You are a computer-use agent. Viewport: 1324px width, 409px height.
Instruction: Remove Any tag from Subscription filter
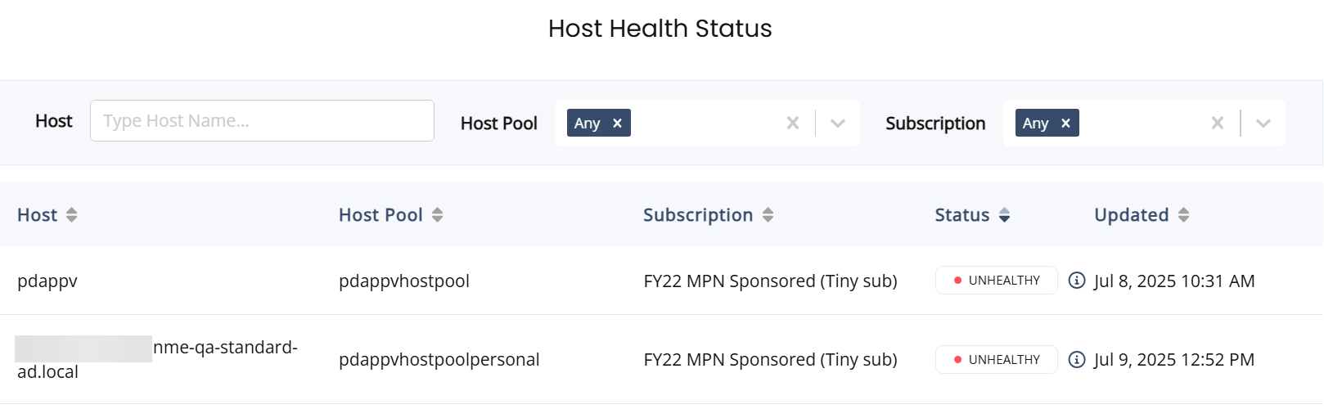(x=1065, y=123)
